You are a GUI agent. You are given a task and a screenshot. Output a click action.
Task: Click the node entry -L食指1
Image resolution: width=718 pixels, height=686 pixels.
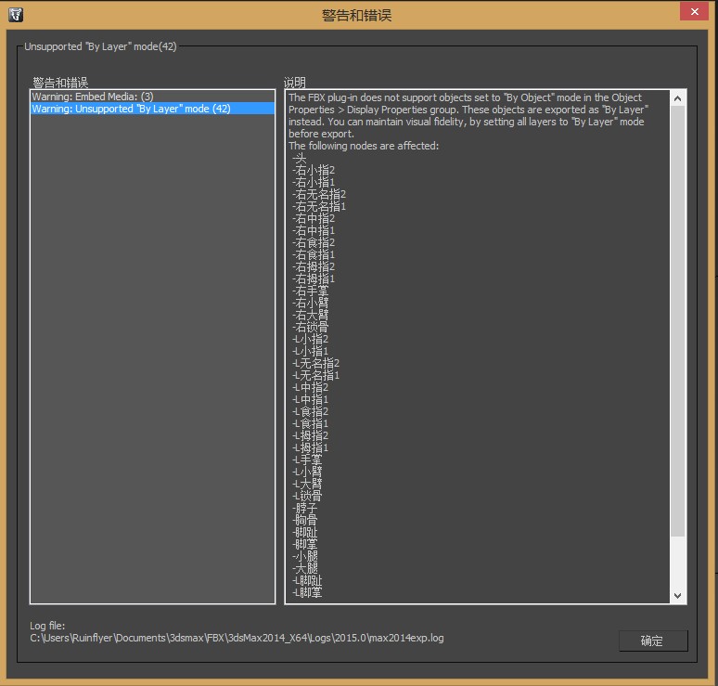click(311, 424)
